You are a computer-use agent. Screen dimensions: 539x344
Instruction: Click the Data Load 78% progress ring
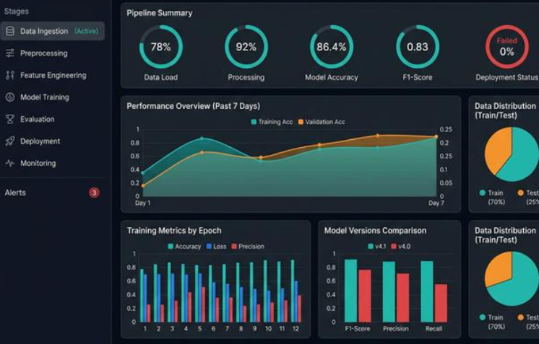click(x=161, y=47)
